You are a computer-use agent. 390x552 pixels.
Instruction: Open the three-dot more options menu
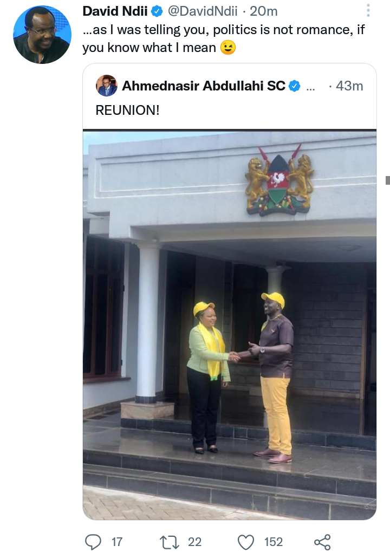(368, 10)
